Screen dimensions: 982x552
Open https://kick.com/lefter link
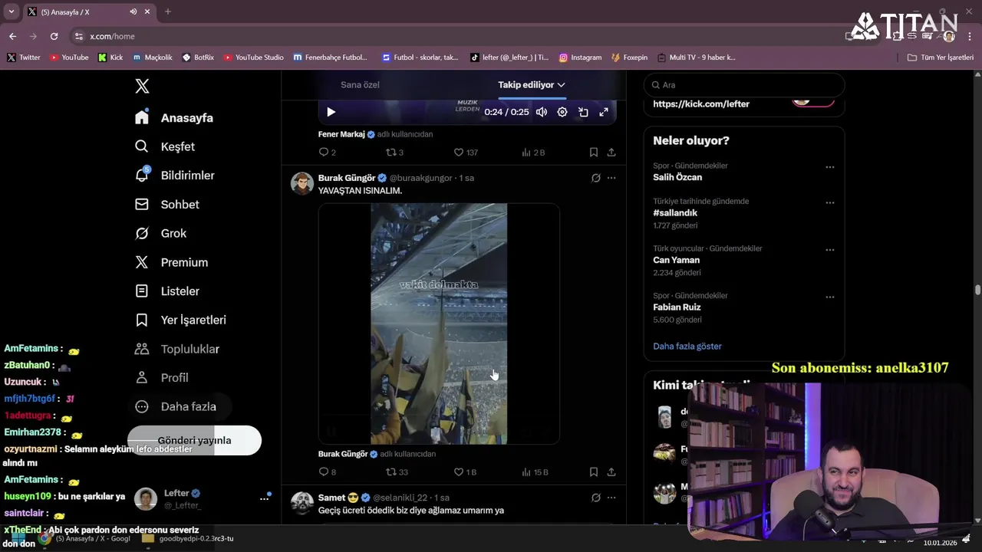tap(701, 104)
